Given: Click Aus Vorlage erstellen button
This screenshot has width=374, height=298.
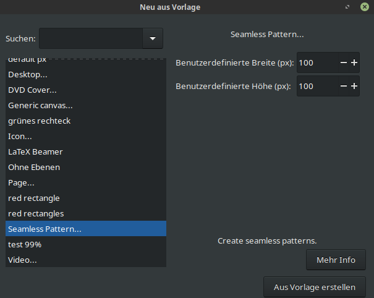Looking at the screenshot, I should coord(314,287).
